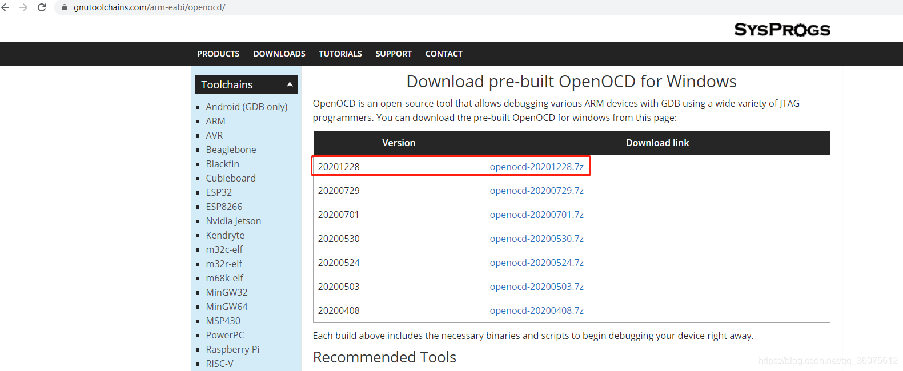Click the page heading about OpenOCD for Windows

(x=571, y=82)
